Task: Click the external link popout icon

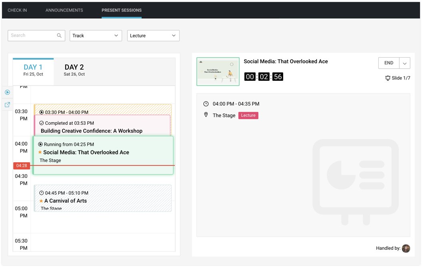Action: pyautogui.click(x=7, y=105)
